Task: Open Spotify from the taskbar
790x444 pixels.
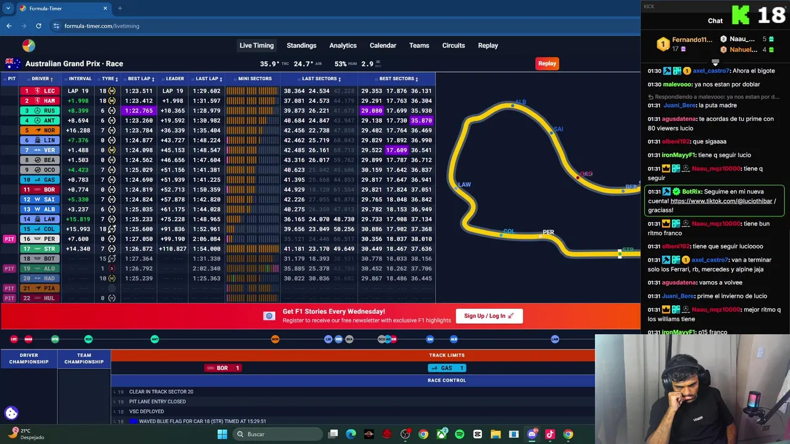Action: click(459, 434)
